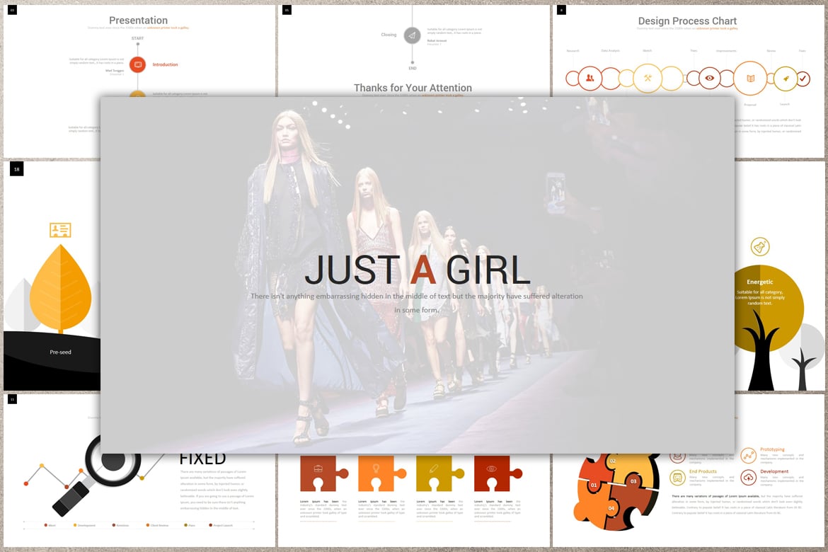The height and width of the screenshot is (552, 828).
Task: Click the 'End Products' heading
Action: click(703, 471)
